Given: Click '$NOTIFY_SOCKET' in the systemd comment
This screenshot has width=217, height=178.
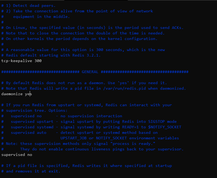Looking at the screenshot, I should (x=165, y=127).
